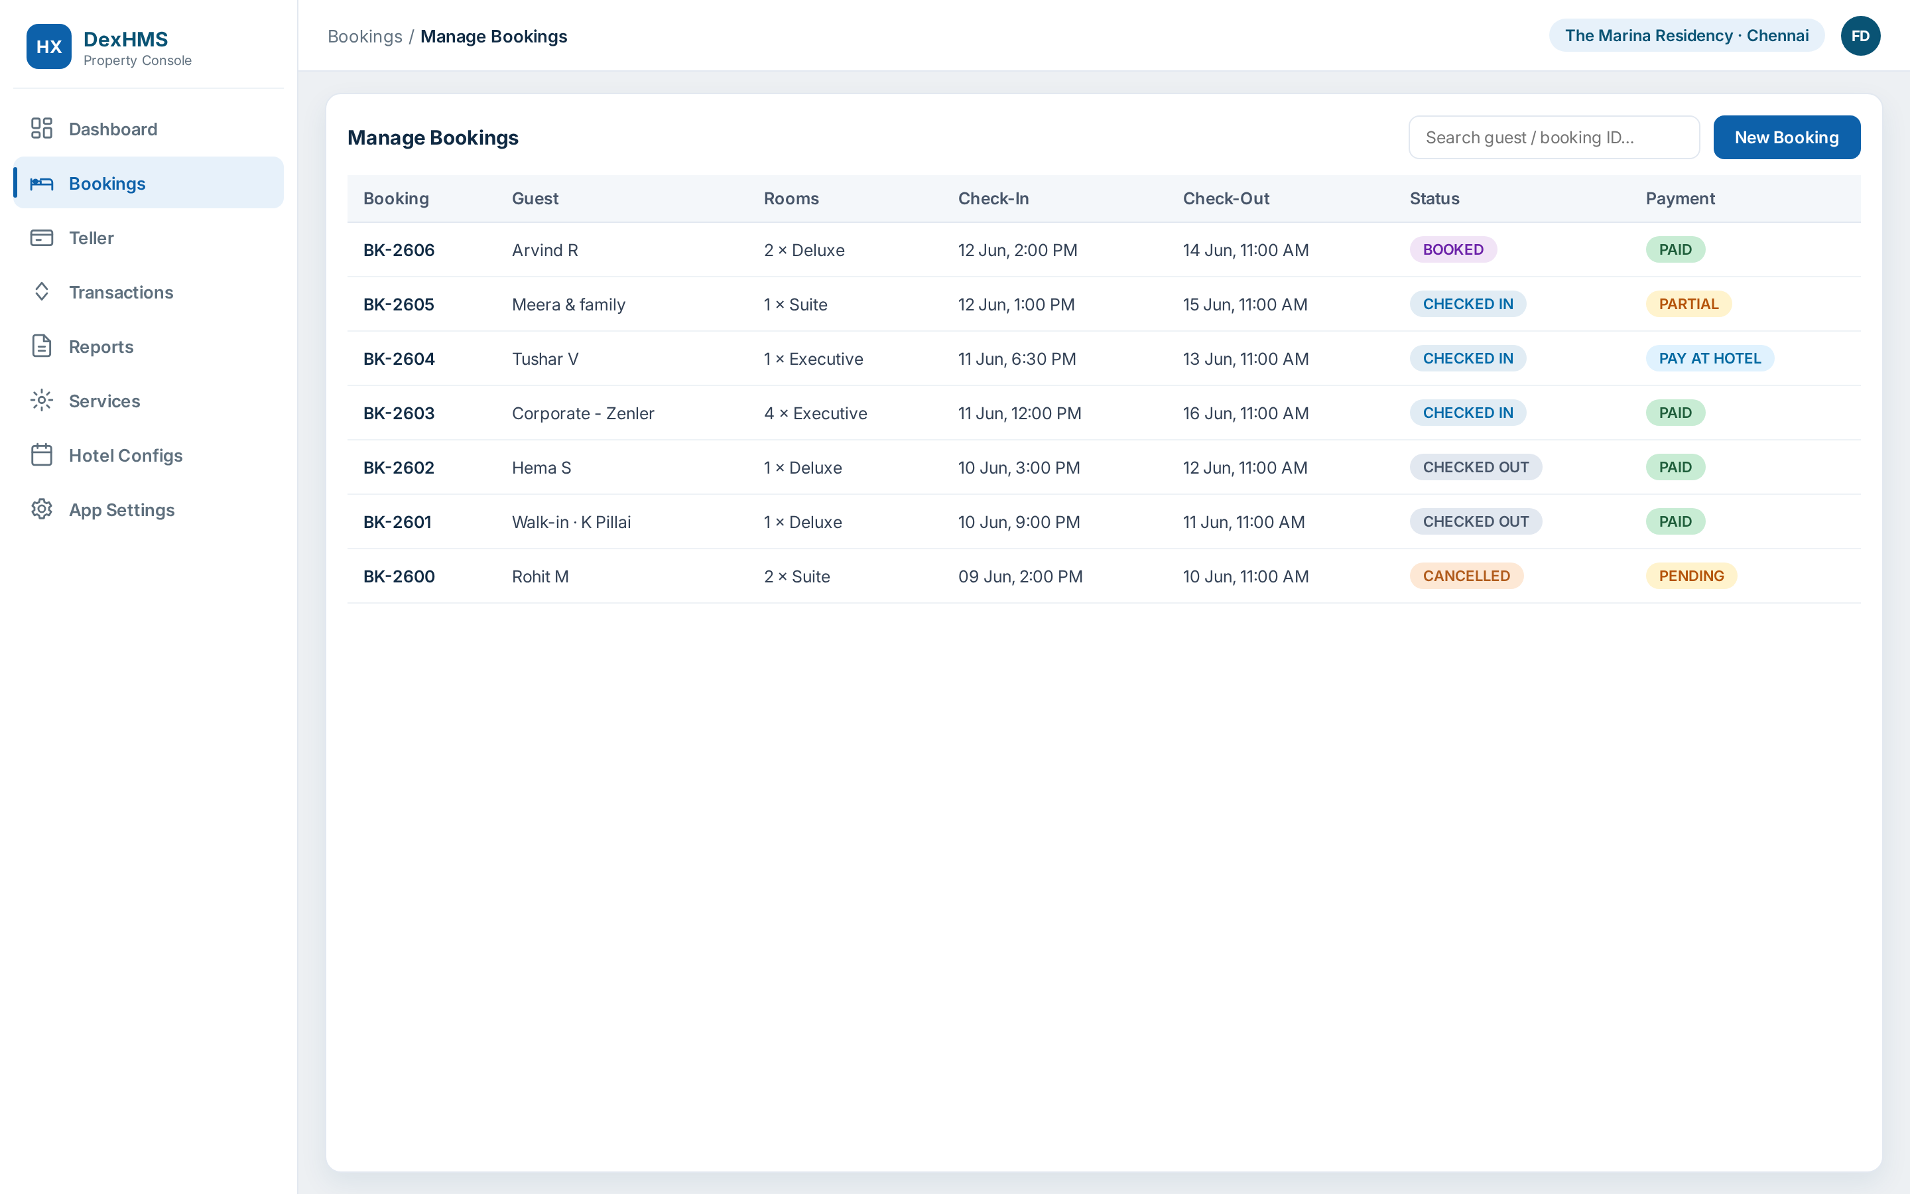Click the Check-In column header
This screenshot has height=1194, width=1910.
(993, 198)
